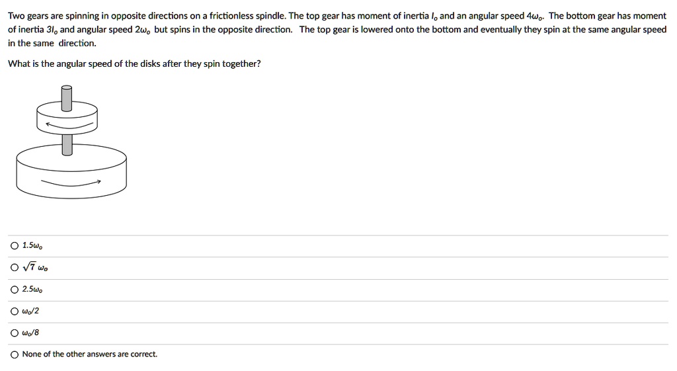Screen dimensions: 677x371
Task: Choose the √7 ω₀ radio option
Action: click(x=14, y=268)
